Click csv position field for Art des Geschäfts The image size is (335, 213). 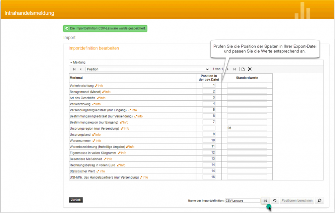(209, 98)
